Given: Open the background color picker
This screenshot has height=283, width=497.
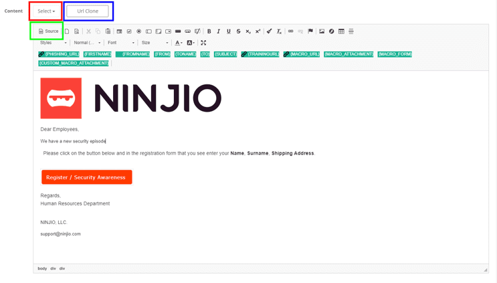Looking at the screenshot, I should 191,42.
